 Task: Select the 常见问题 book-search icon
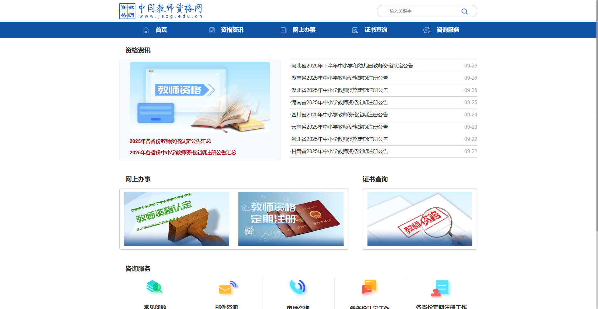point(154,287)
